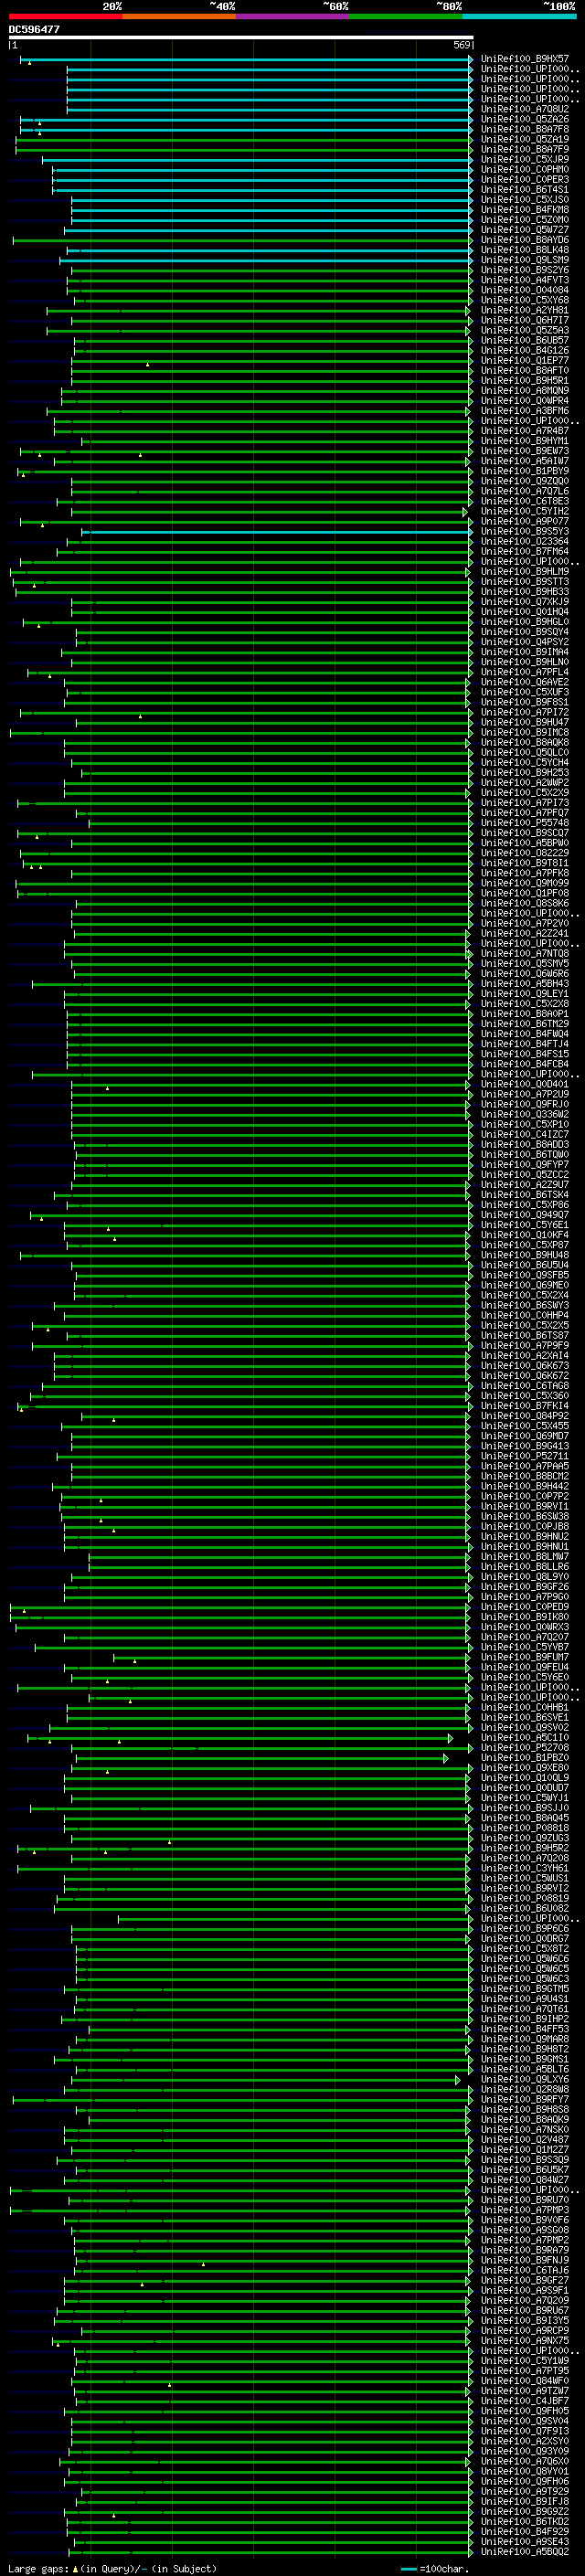Screen dimensions: 585x2576
Task: Select the UniRef100_A5C1I0 entry
Action: [x=525, y=1737]
